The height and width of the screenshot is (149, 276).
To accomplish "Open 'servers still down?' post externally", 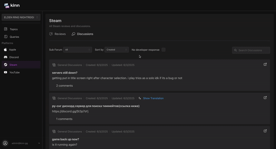I will 265,64.
